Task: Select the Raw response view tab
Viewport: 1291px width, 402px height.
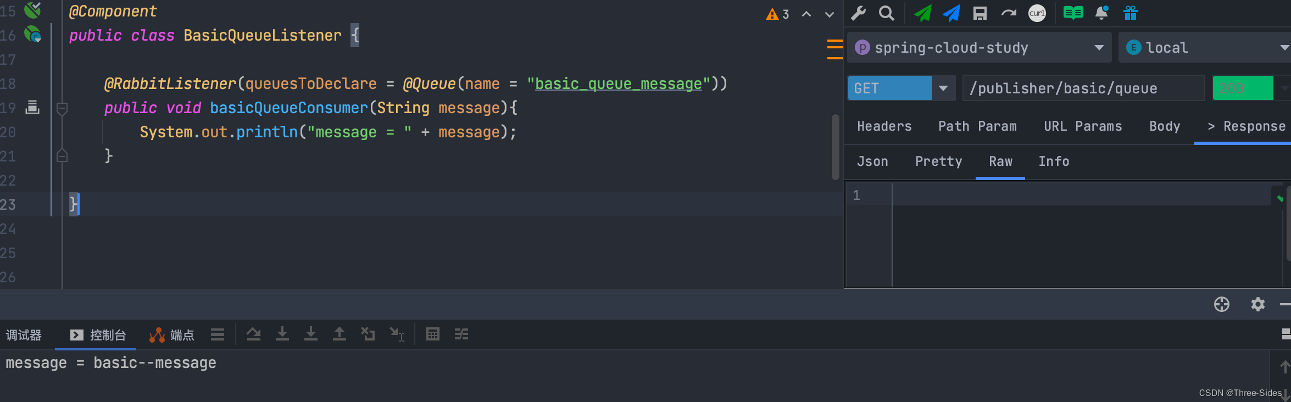Action: click(1000, 161)
